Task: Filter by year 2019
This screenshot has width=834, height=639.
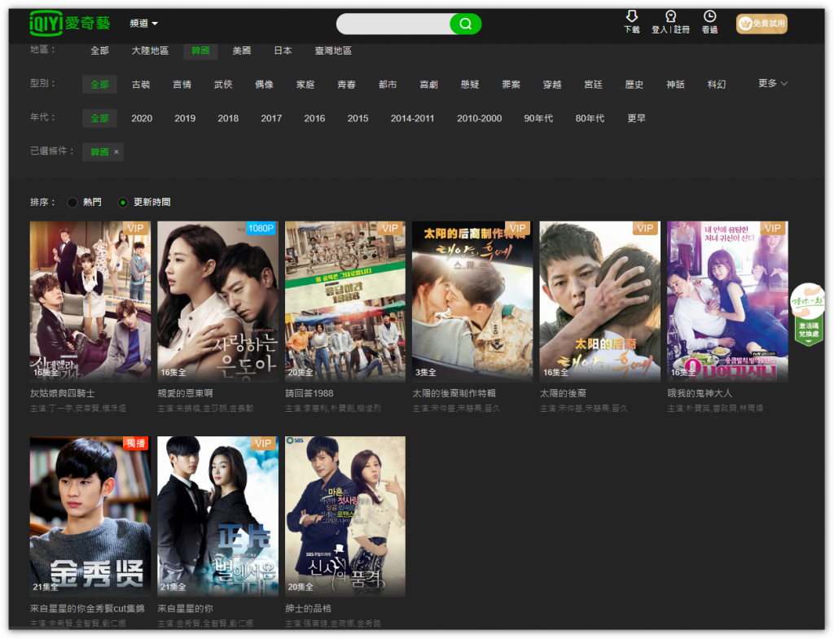Action: tap(185, 119)
